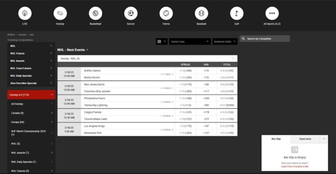Click the HOCKEY breadcrumb link

tap(23, 35)
